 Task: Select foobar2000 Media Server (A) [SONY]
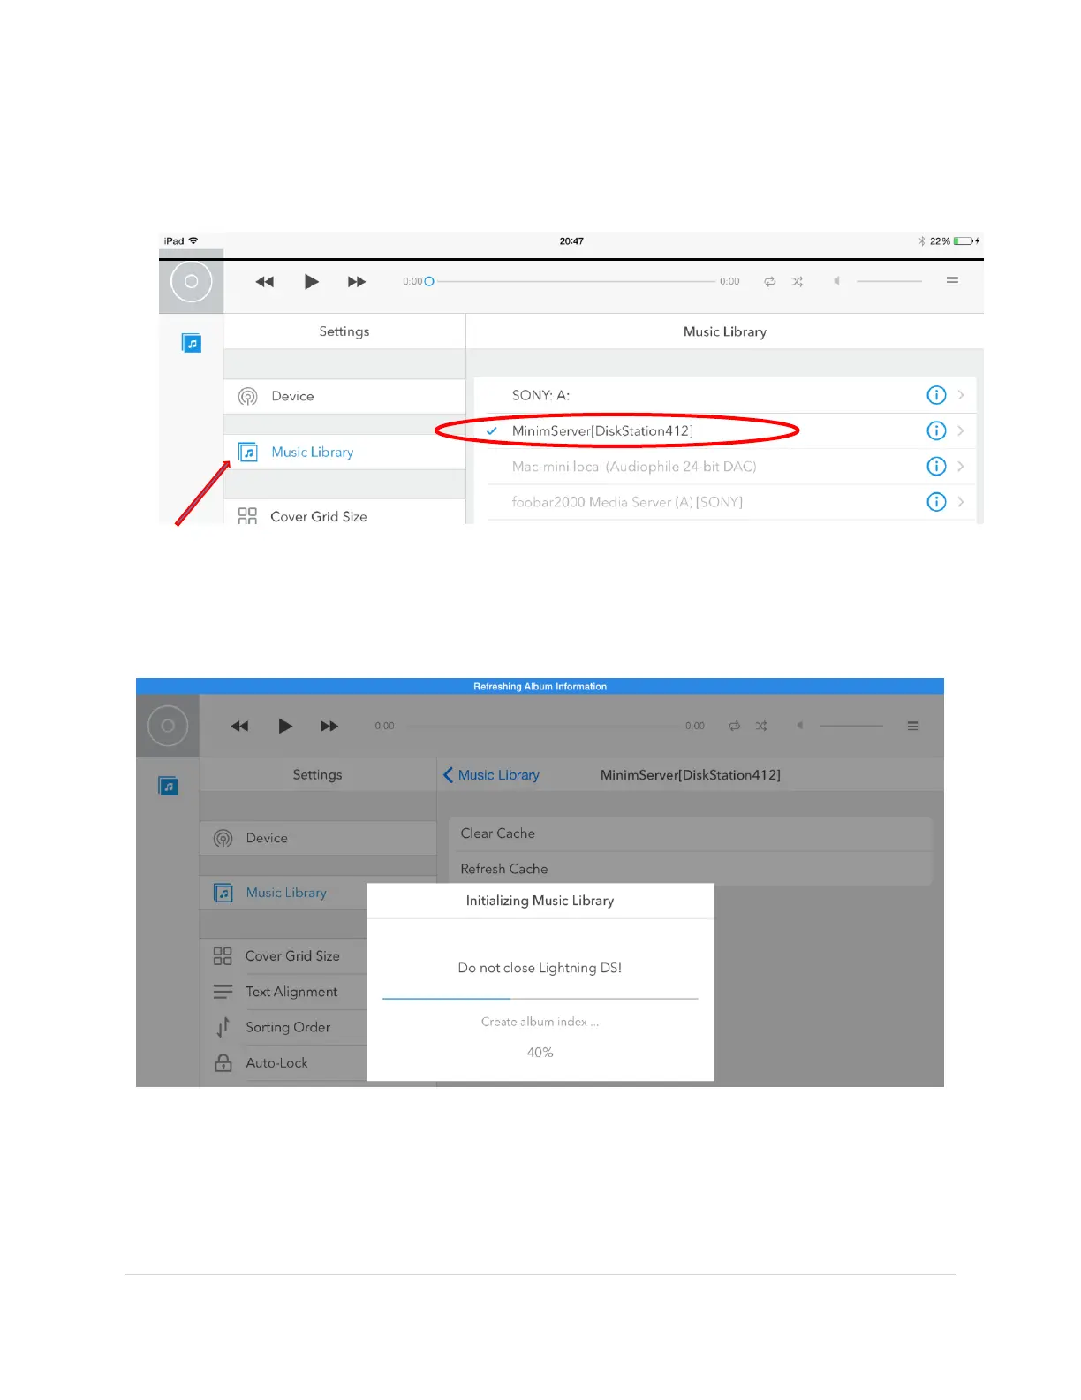pyautogui.click(x=725, y=502)
